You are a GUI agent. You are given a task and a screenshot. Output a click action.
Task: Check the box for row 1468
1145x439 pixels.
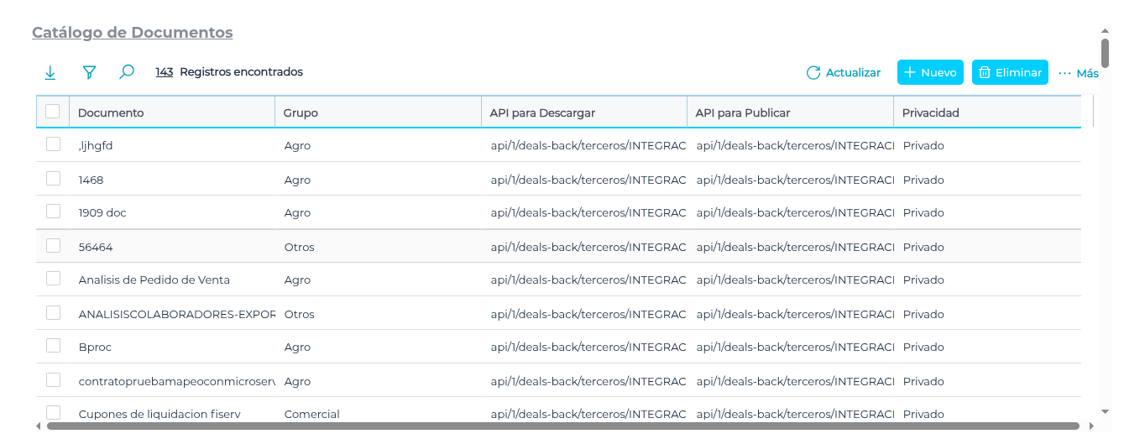click(x=53, y=178)
